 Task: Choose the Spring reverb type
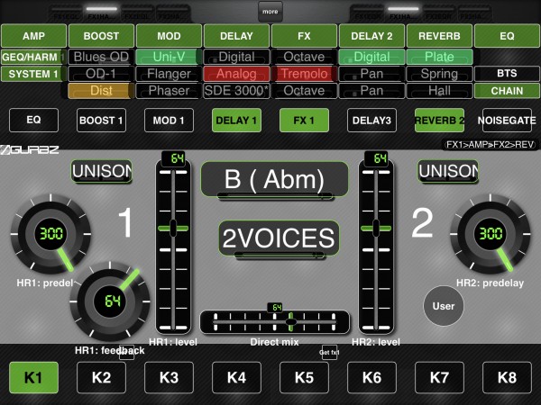point(439,74)
